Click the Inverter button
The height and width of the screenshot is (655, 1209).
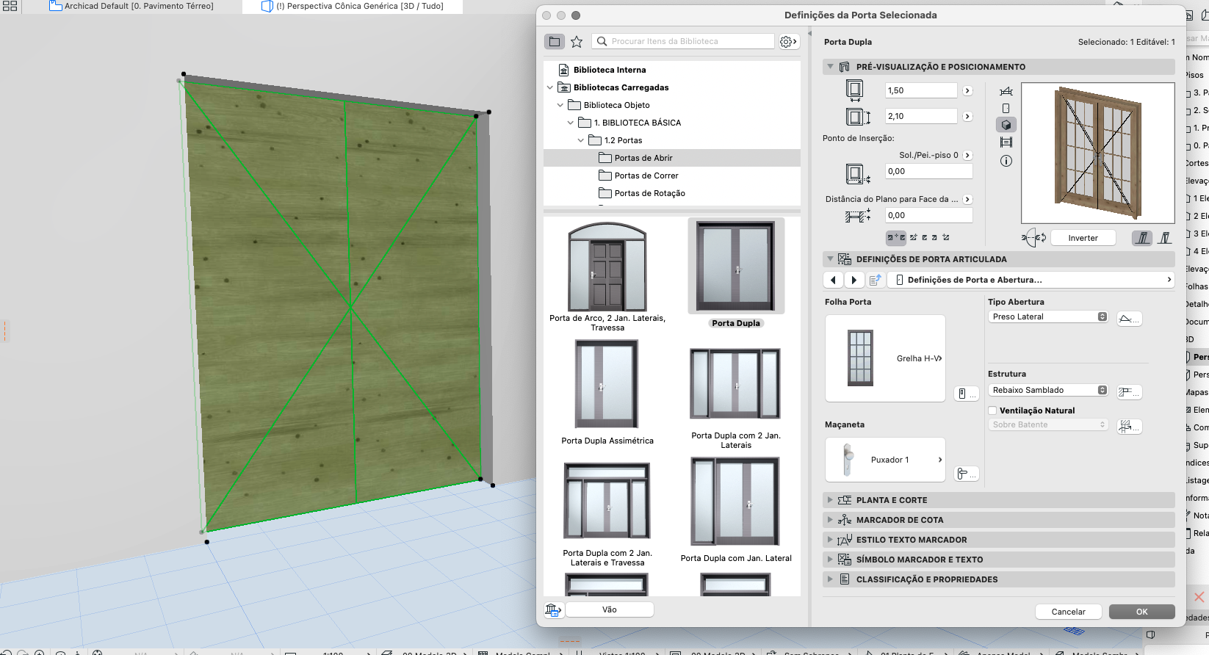tap(1083, 238)
